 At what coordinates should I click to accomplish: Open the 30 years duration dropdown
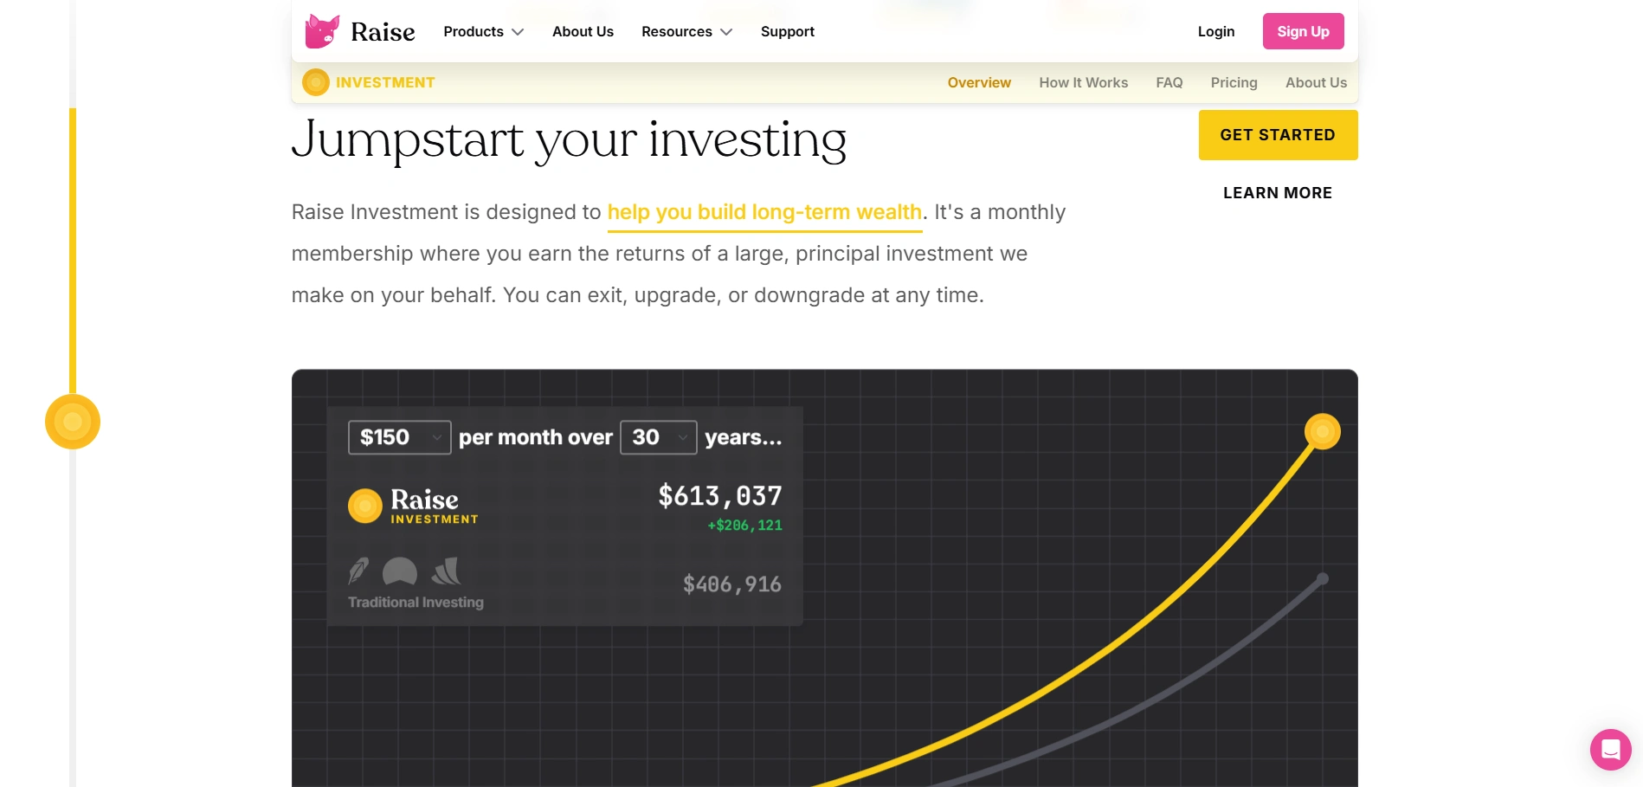[659, 437]
